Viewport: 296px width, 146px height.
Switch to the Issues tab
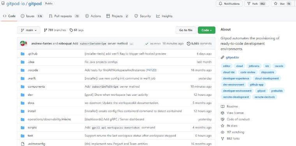(x=32, y=16)
